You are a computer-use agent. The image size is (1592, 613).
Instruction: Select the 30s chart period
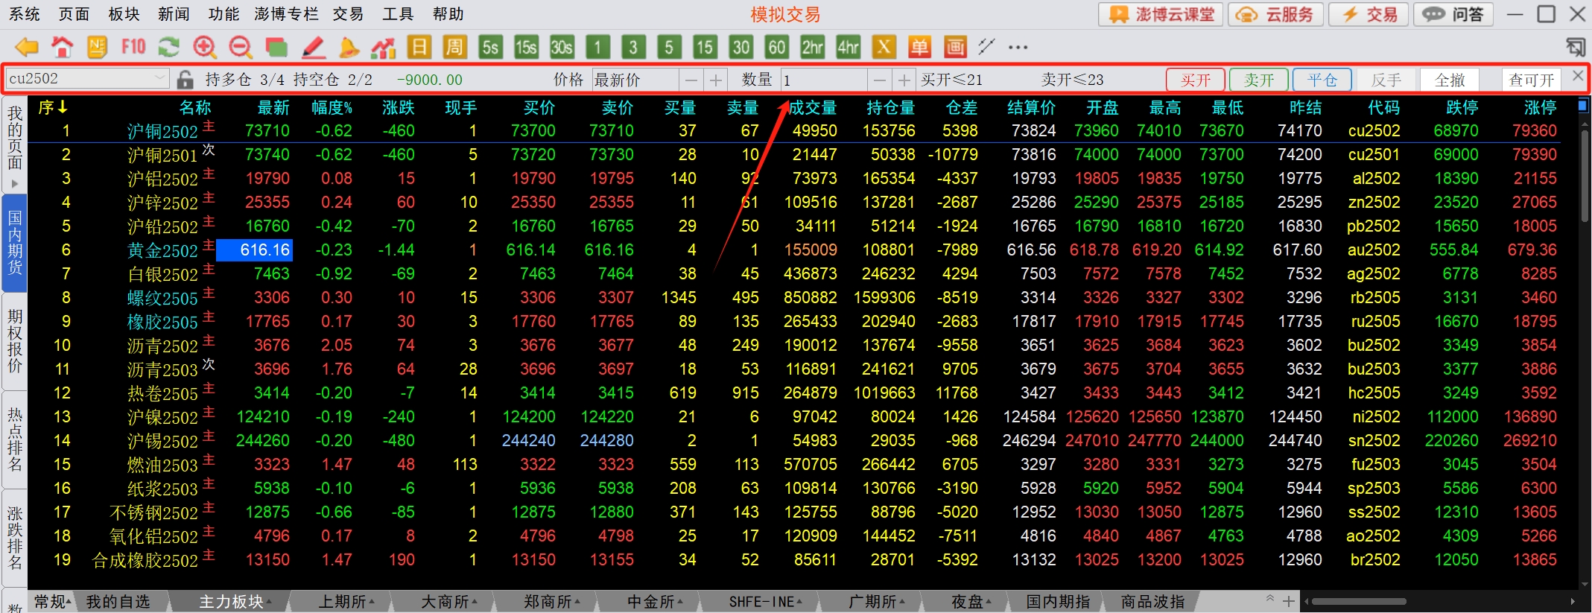[562, 47]
